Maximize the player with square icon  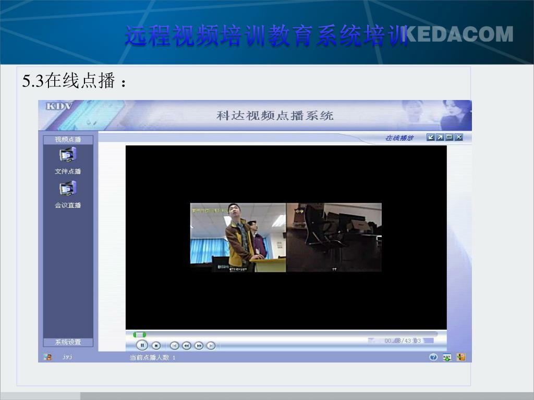click(x=450, y=137)
